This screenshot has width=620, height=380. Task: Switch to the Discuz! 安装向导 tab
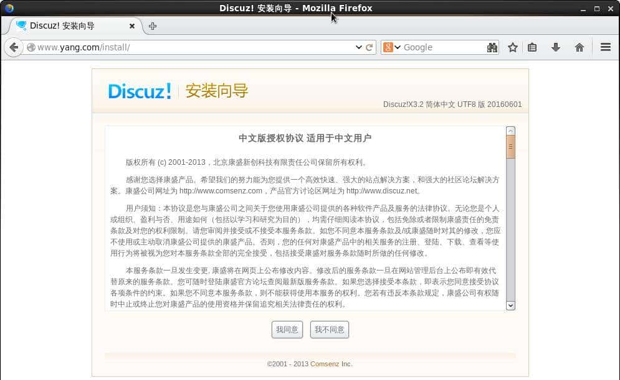(x=69, y=26)
